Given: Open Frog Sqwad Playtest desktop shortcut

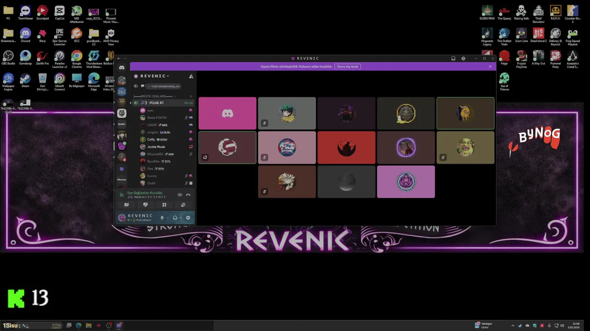Looking at the screenshot, I should pyautogui.click(x=572, y=36).
